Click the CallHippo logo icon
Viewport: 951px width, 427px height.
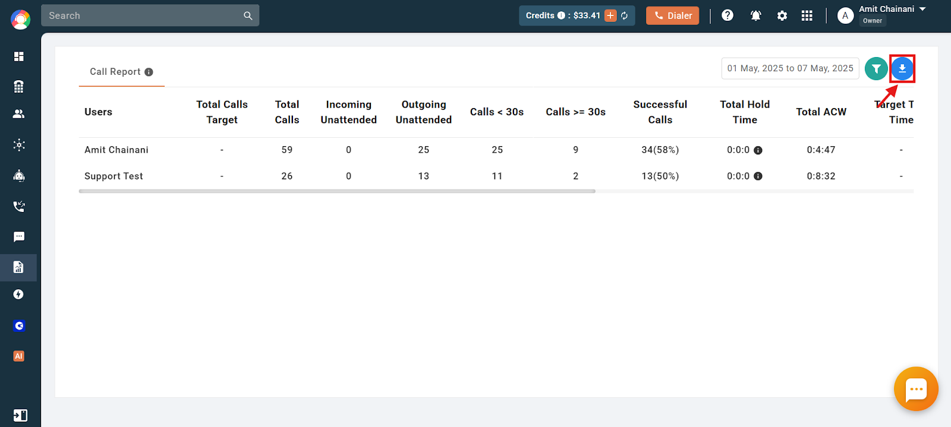pyautogui.click(x=20, y=20)
